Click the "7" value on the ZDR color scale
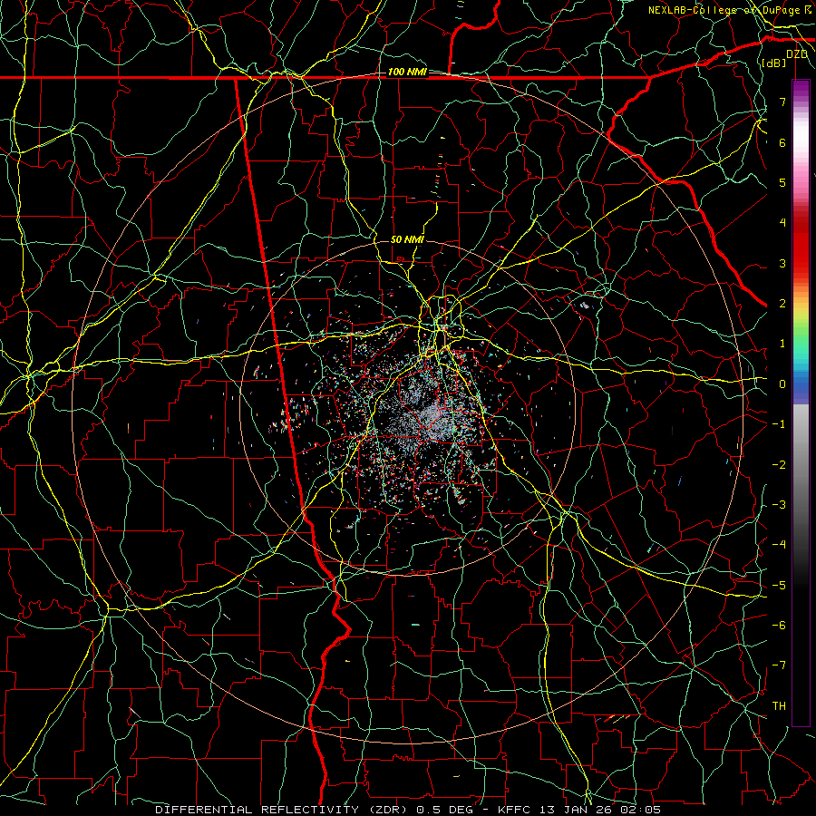816x816 pixels. coord(782,102)
